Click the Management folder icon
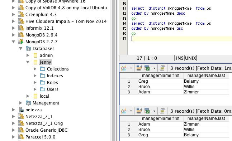Image resolution: width=232 pixels, height=141 pixels. point(28,103)
